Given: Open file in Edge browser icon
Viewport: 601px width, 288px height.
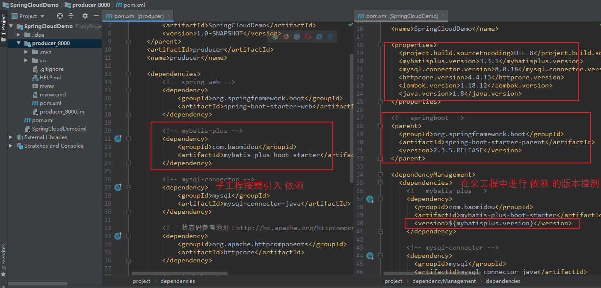Looking at the screenshot, I should (330, 37).
